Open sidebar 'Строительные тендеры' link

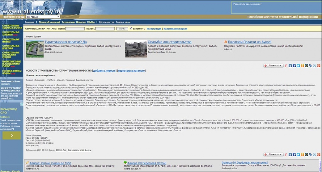point(11,33)
